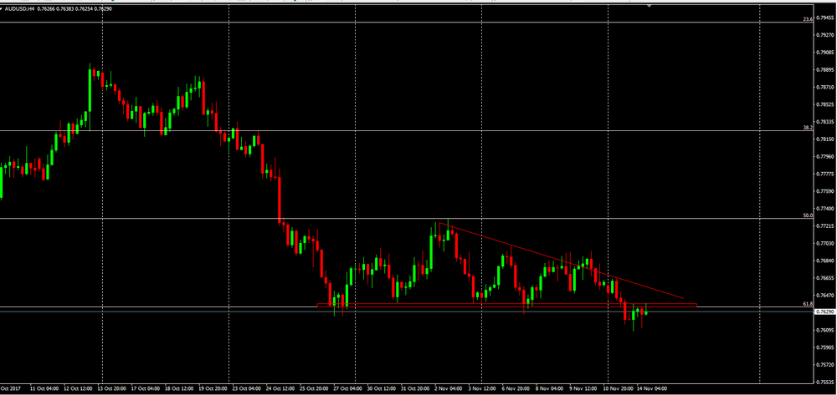Image resolution: width=837 pixels, height=395 pixels.
Task: Click the chart shift triangle marker at top
Action: coord(650,6)
